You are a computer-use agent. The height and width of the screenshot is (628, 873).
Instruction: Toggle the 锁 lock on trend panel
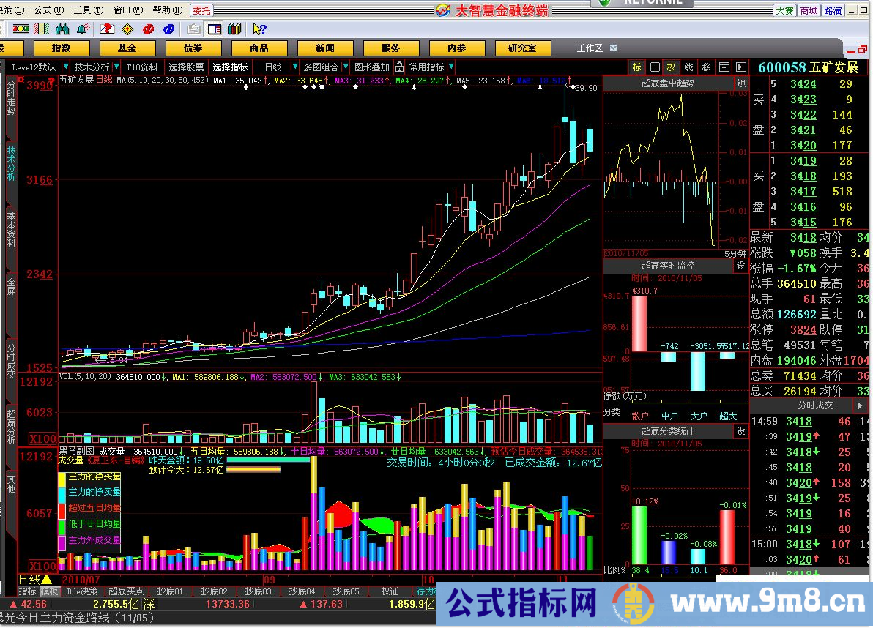[740, 83]
